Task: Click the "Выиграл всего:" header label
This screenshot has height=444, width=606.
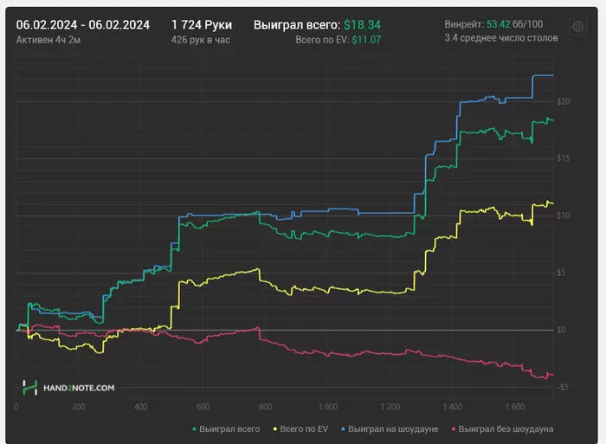Action: (x=297, y=25)
